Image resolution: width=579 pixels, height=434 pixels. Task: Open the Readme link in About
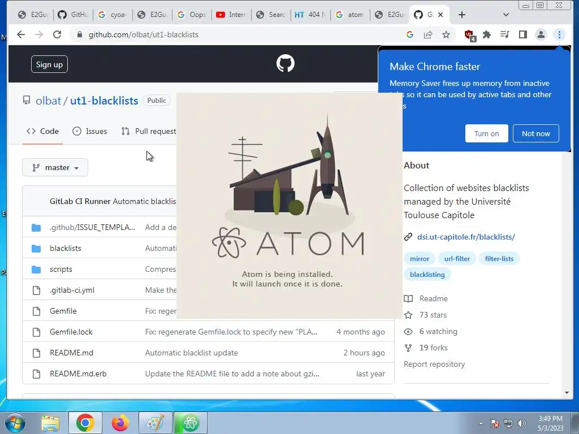pos(426,298)
